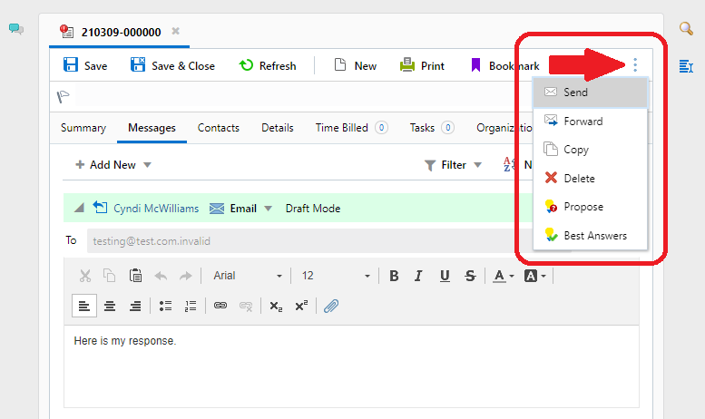Center align the text
Screen dimensions: 705x419
[x=110, y=307]
